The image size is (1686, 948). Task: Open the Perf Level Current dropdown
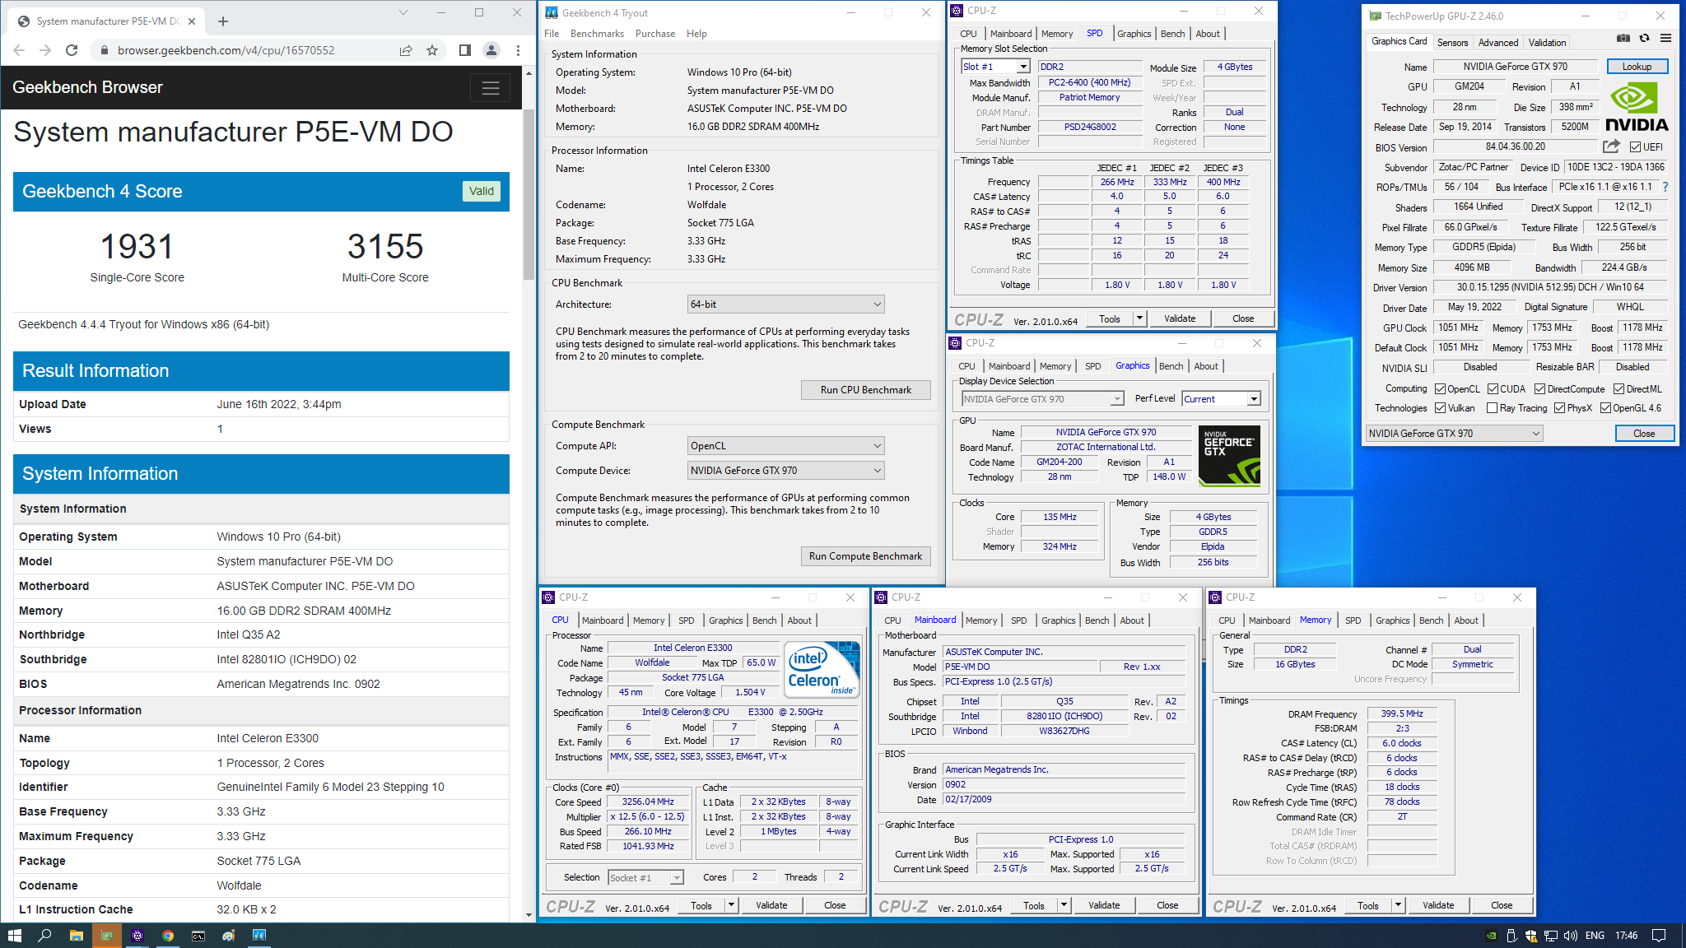click(1222, 399)
